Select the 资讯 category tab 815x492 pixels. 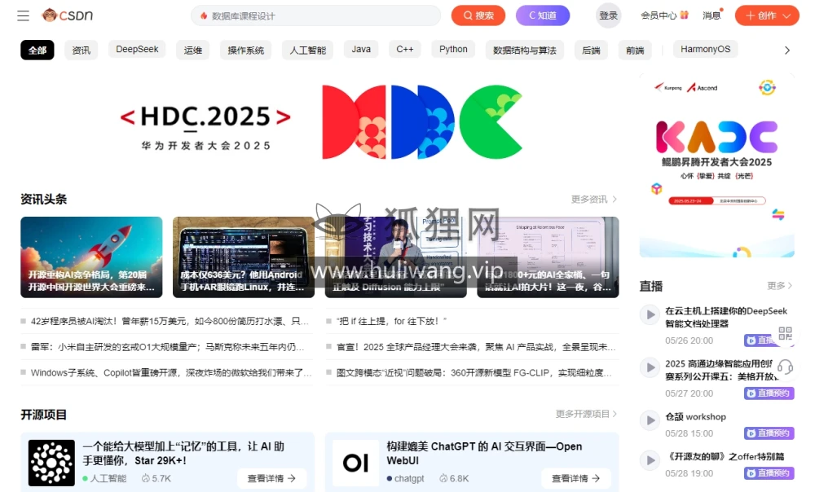(x=81, y=50)
